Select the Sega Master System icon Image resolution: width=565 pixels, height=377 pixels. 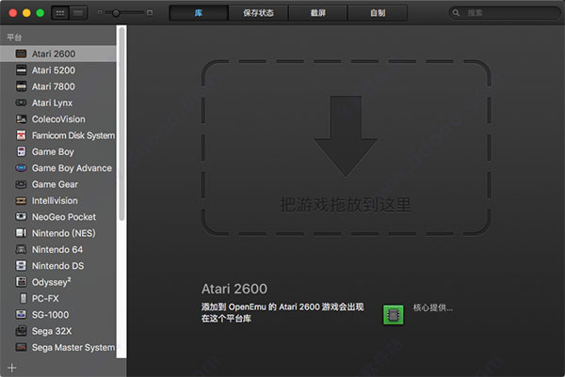pyautogui.click(x=22, y=347)
